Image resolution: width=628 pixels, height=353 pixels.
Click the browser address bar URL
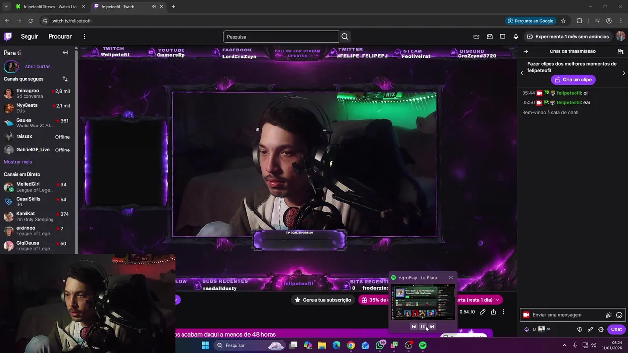click(72, 21)
